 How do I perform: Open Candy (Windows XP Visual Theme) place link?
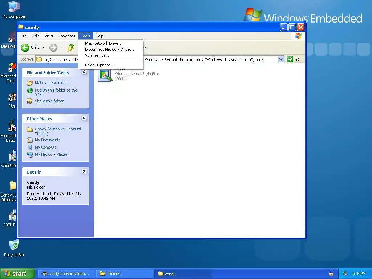(58, 131)
